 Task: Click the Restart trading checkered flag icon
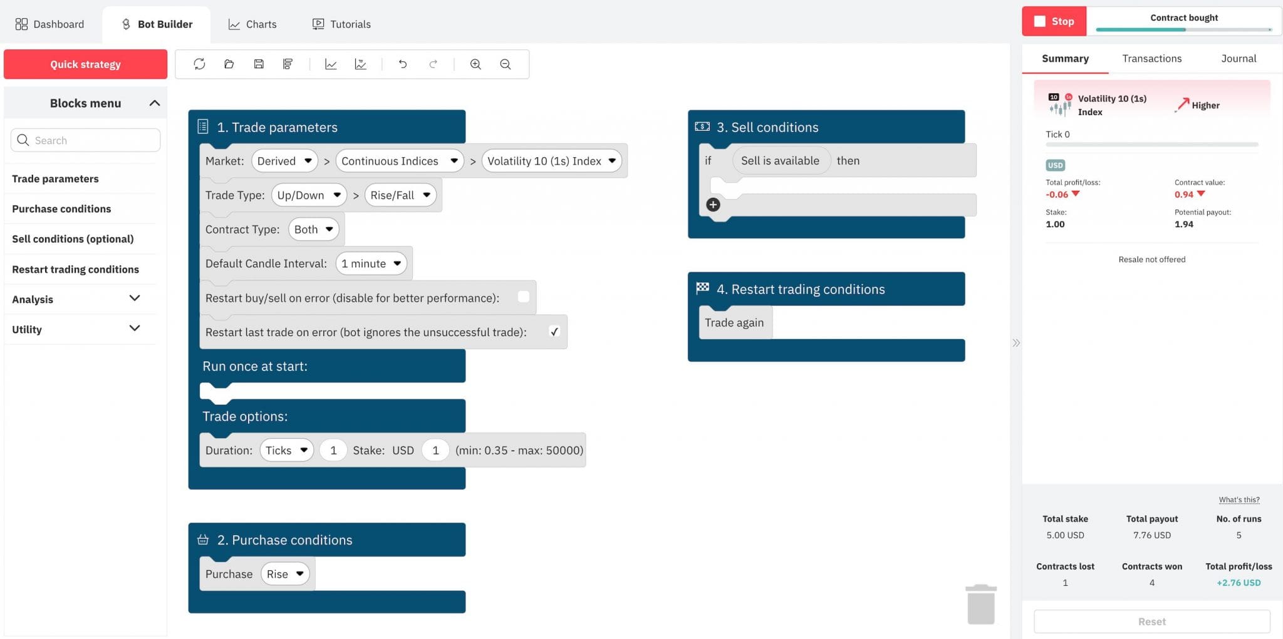[x=702, y=288]
